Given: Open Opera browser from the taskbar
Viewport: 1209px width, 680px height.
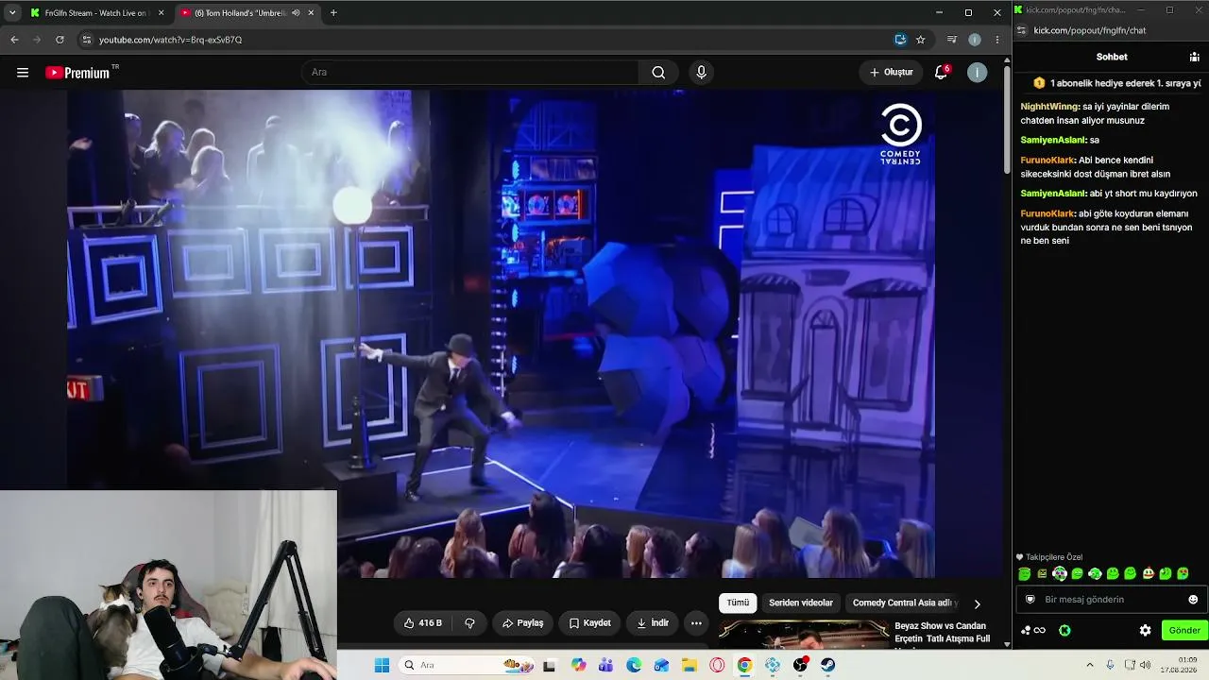Looking at the screenshot, I should (x=717, y=666).
